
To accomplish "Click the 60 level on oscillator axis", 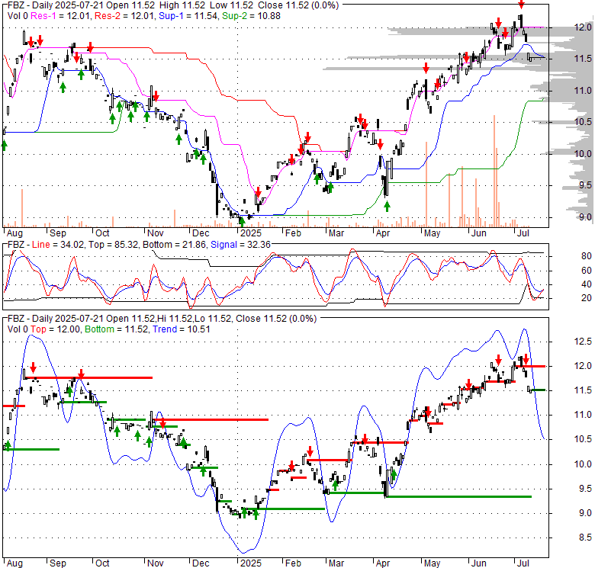I will tap(587, 271).
